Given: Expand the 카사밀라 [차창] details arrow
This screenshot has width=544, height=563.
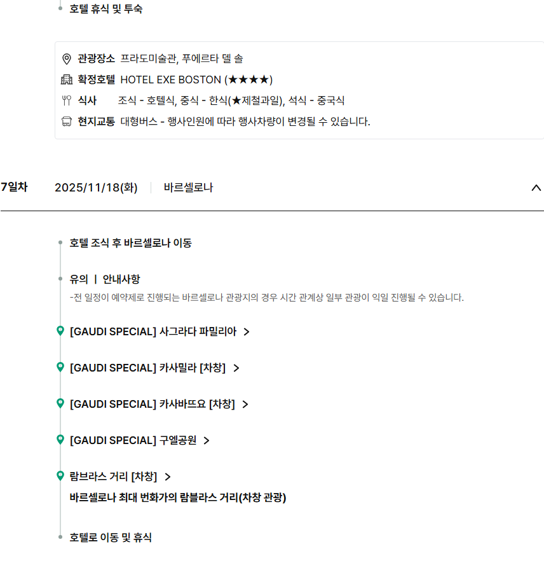Looking at the screenshot, I should 236,368.
